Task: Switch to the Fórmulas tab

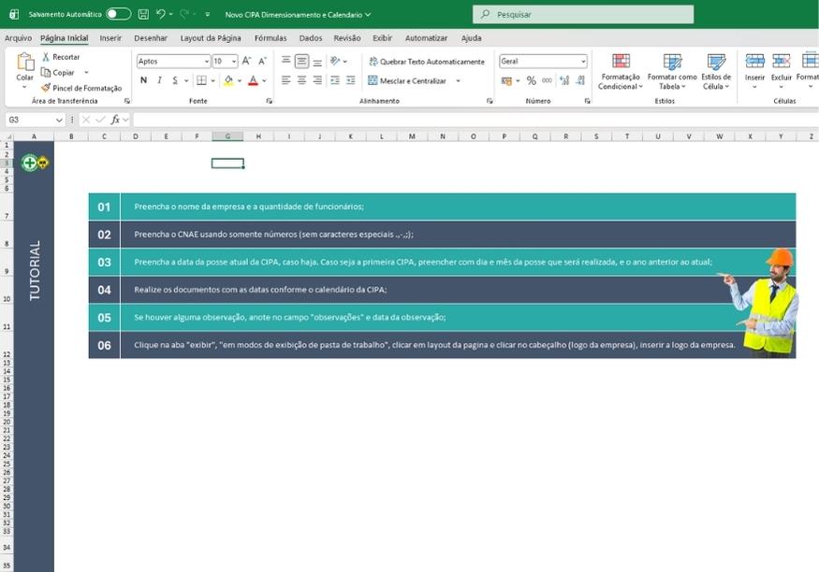Action: [x=271, y=38]
